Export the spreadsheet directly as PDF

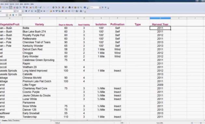(x=14, y=8)
